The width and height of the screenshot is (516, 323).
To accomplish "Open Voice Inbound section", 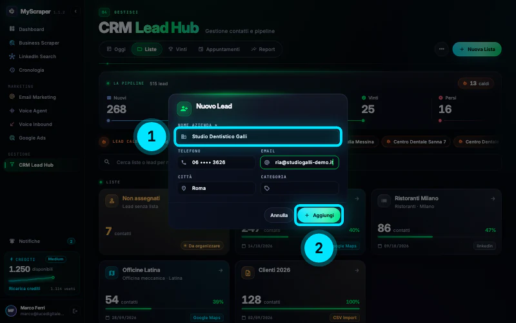I will click(x=35, y=124).
